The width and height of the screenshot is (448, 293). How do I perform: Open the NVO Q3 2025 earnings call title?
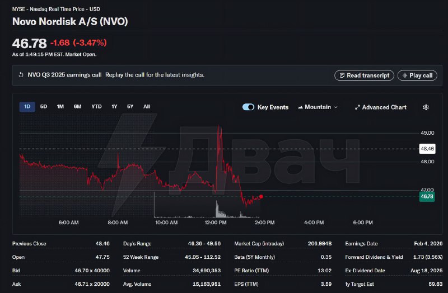point(64,75)
